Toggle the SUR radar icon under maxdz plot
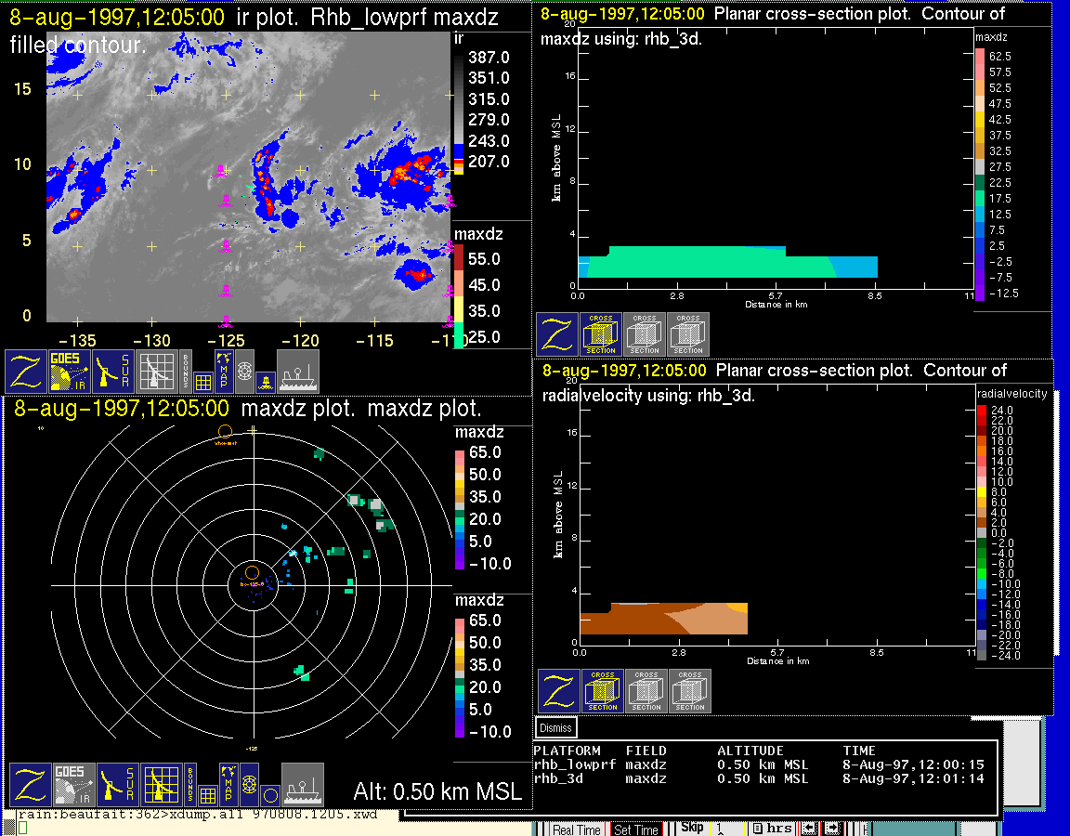 click(x=117, y=784)
